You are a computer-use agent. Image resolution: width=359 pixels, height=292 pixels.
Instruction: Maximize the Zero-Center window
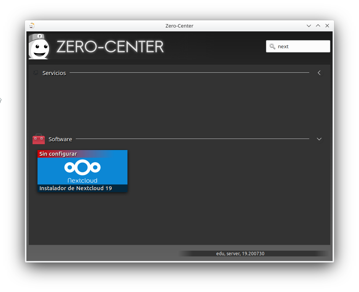pyautogui.click(x=318, y=26)
